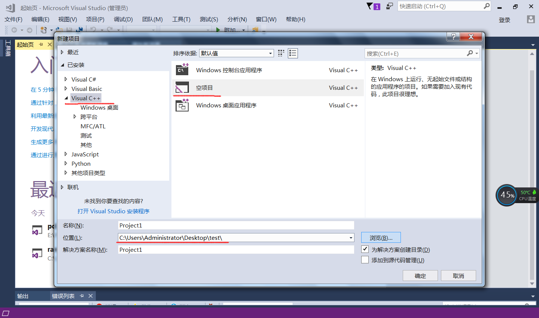This screenshot has height=318, width=539.
Task: Click the Quick Launch magnifier icon
Action: click(487, 6)
